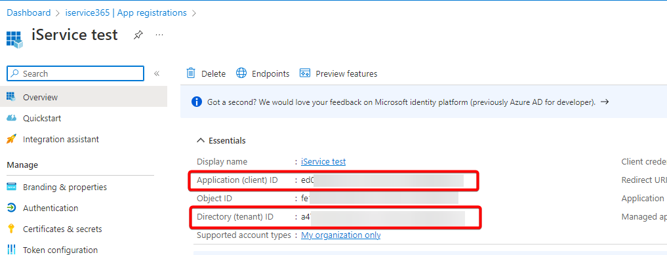Click My organization only link
This screenshot has height=255, width=667.
341,235
